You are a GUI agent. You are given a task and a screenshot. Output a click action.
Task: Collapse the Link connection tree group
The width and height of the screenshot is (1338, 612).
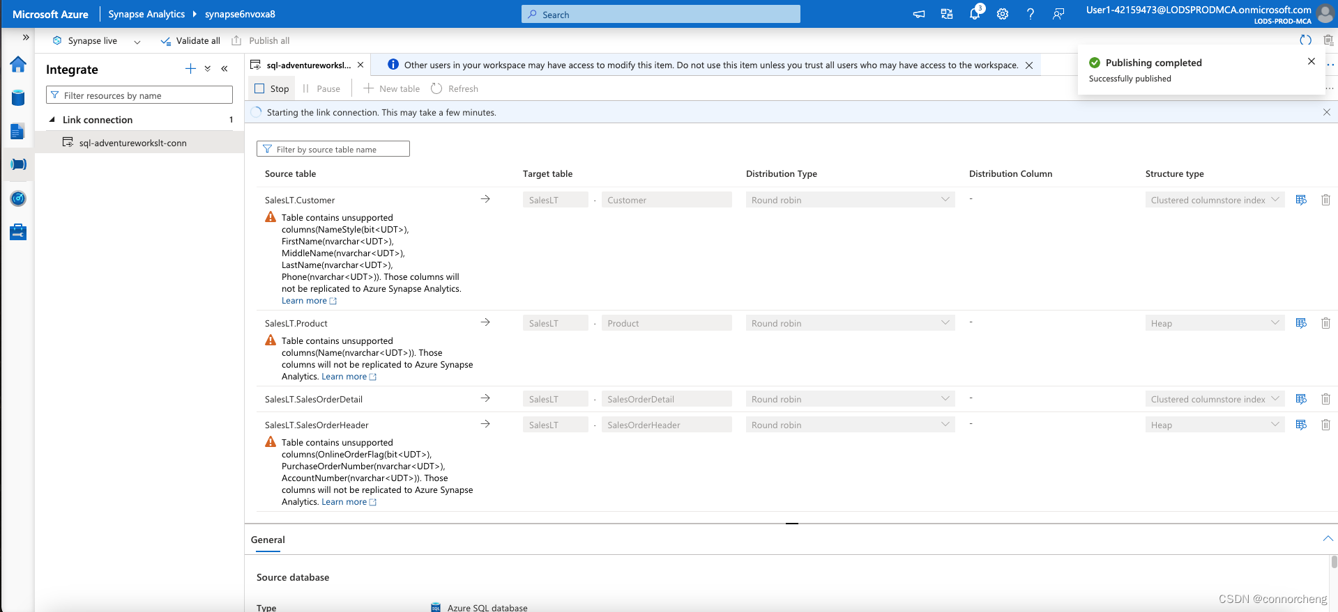click(52, 120)
